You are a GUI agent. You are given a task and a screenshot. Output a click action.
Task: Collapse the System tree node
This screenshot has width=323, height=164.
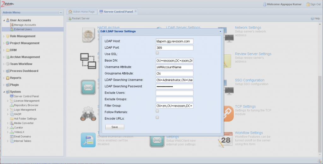coord(4,92)
